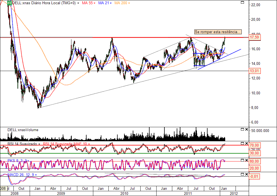
Task: Click the 13,01 support price label
Action: point(254,71)
